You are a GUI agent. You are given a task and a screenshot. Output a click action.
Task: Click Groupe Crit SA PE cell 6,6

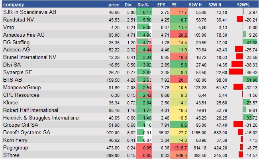click(179, 125)
